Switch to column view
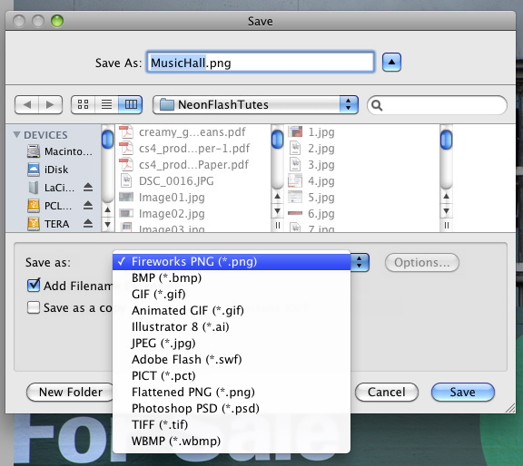The height and width of the screenshot is (466, 523). pos(131,104)
